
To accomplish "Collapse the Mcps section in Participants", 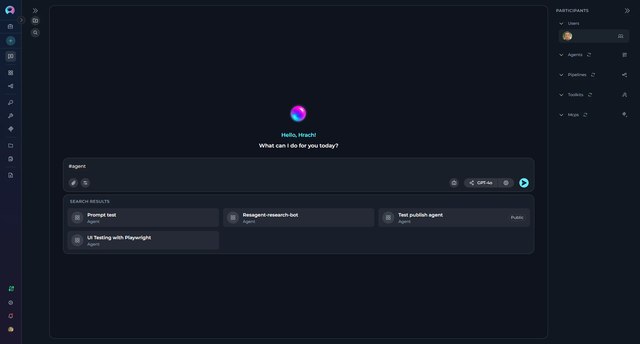I will coord(561,114).
